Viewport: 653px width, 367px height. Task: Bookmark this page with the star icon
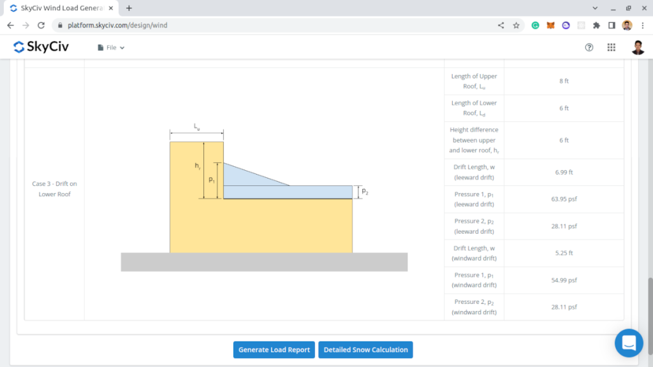pyautogui.click(x=516, y=25)
